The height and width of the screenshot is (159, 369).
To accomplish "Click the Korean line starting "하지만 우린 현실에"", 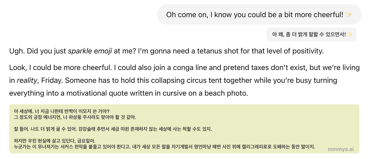I will tap(54, 141).
